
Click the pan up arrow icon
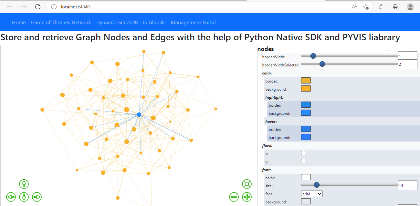(24, 184)
